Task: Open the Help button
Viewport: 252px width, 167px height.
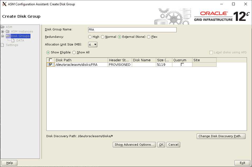Action: [10, 163]
